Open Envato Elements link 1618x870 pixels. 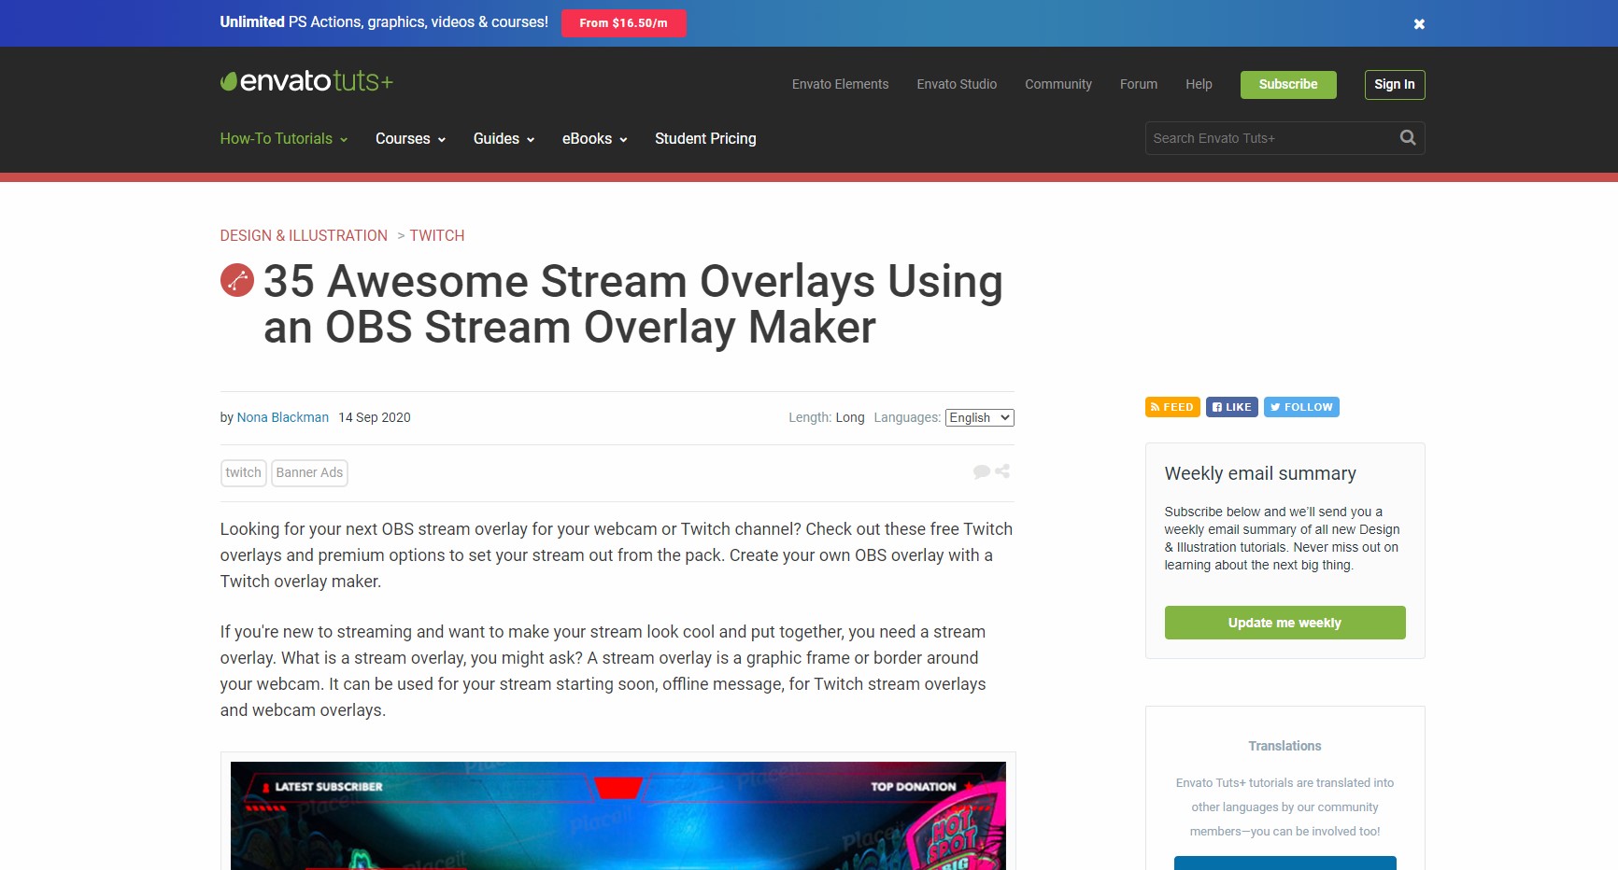pos(840,84)
